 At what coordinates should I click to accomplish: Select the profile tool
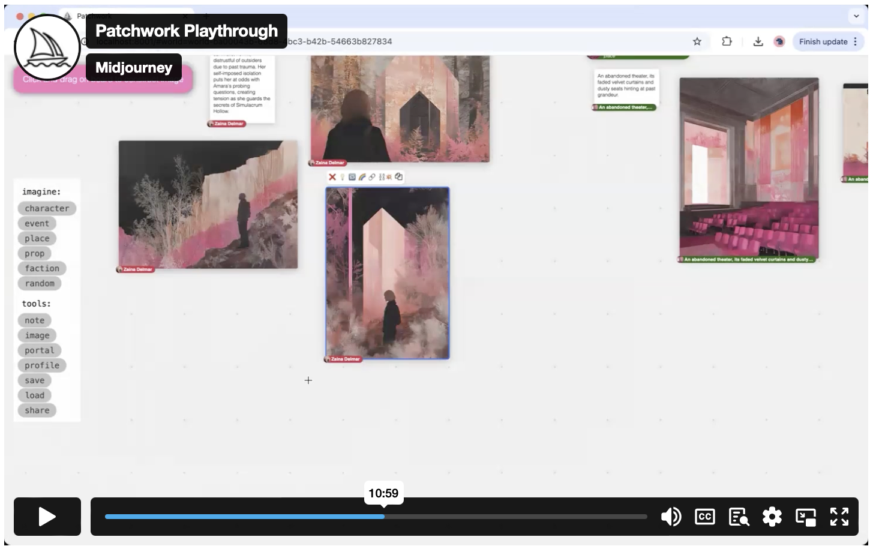42,365
